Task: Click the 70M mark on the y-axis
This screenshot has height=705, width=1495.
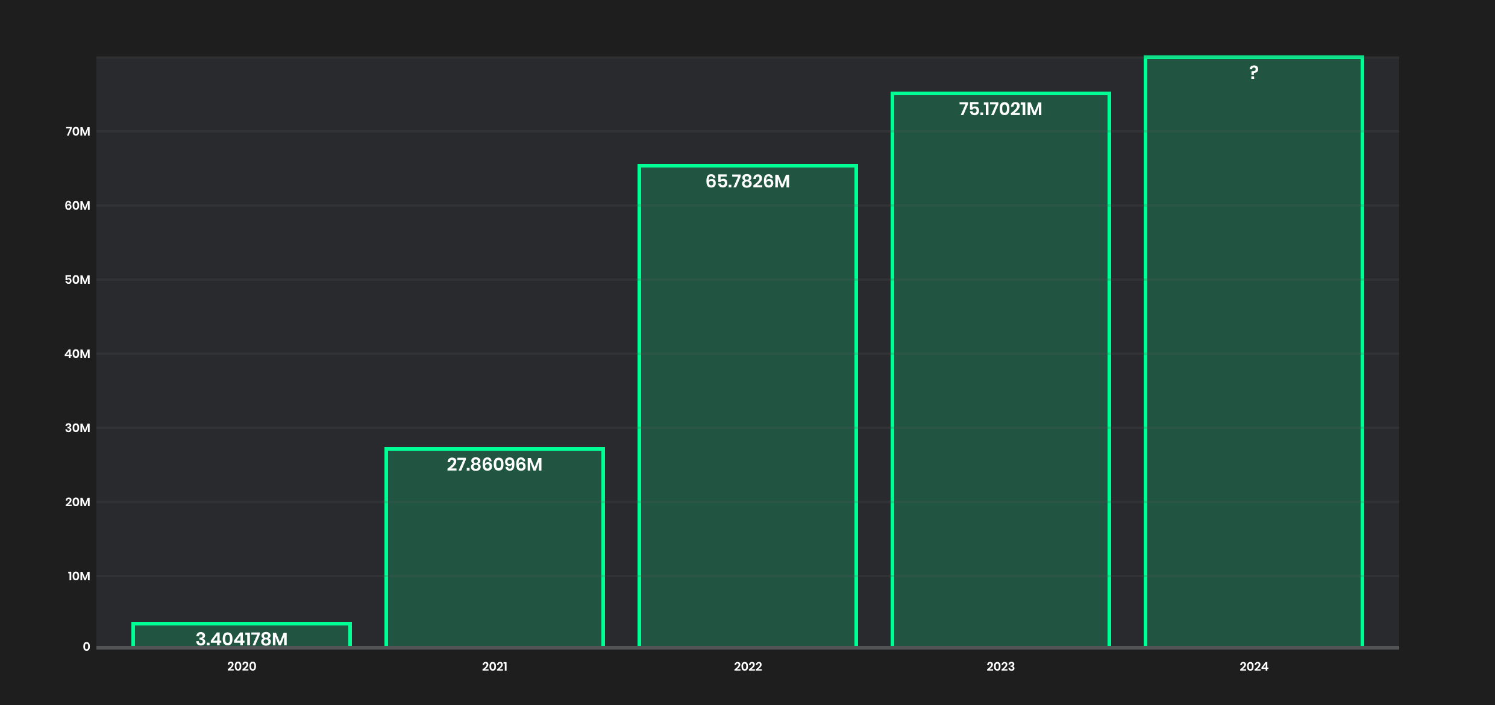Action: click(x=78, y=132)
